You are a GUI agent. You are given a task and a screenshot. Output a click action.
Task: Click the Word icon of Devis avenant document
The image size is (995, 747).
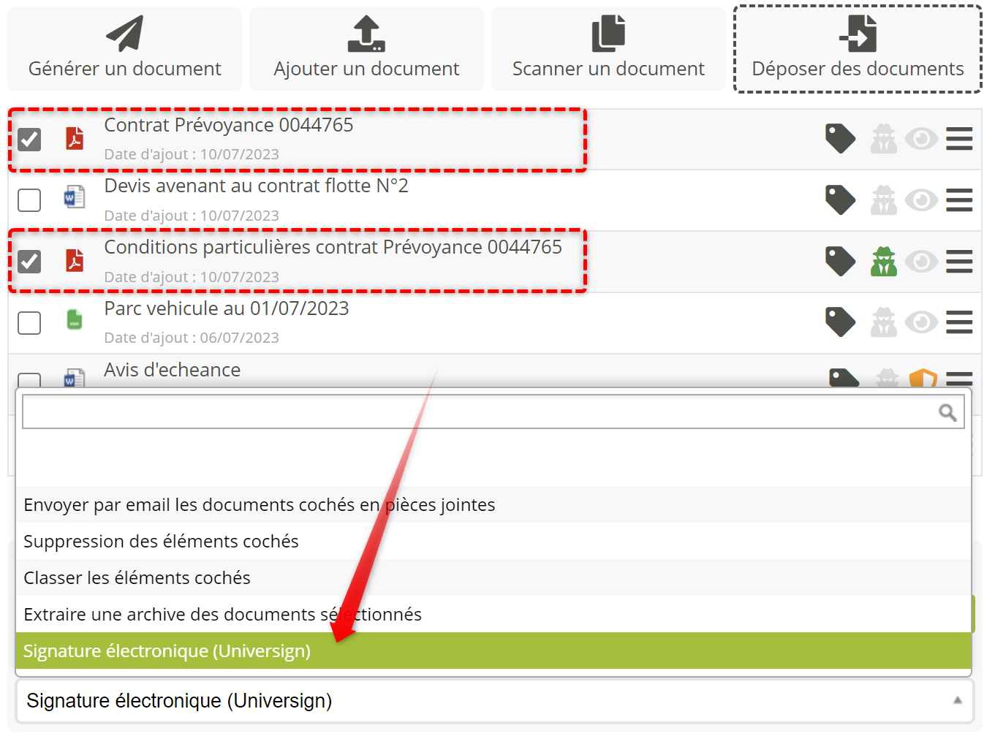click(x=75, y=197)
